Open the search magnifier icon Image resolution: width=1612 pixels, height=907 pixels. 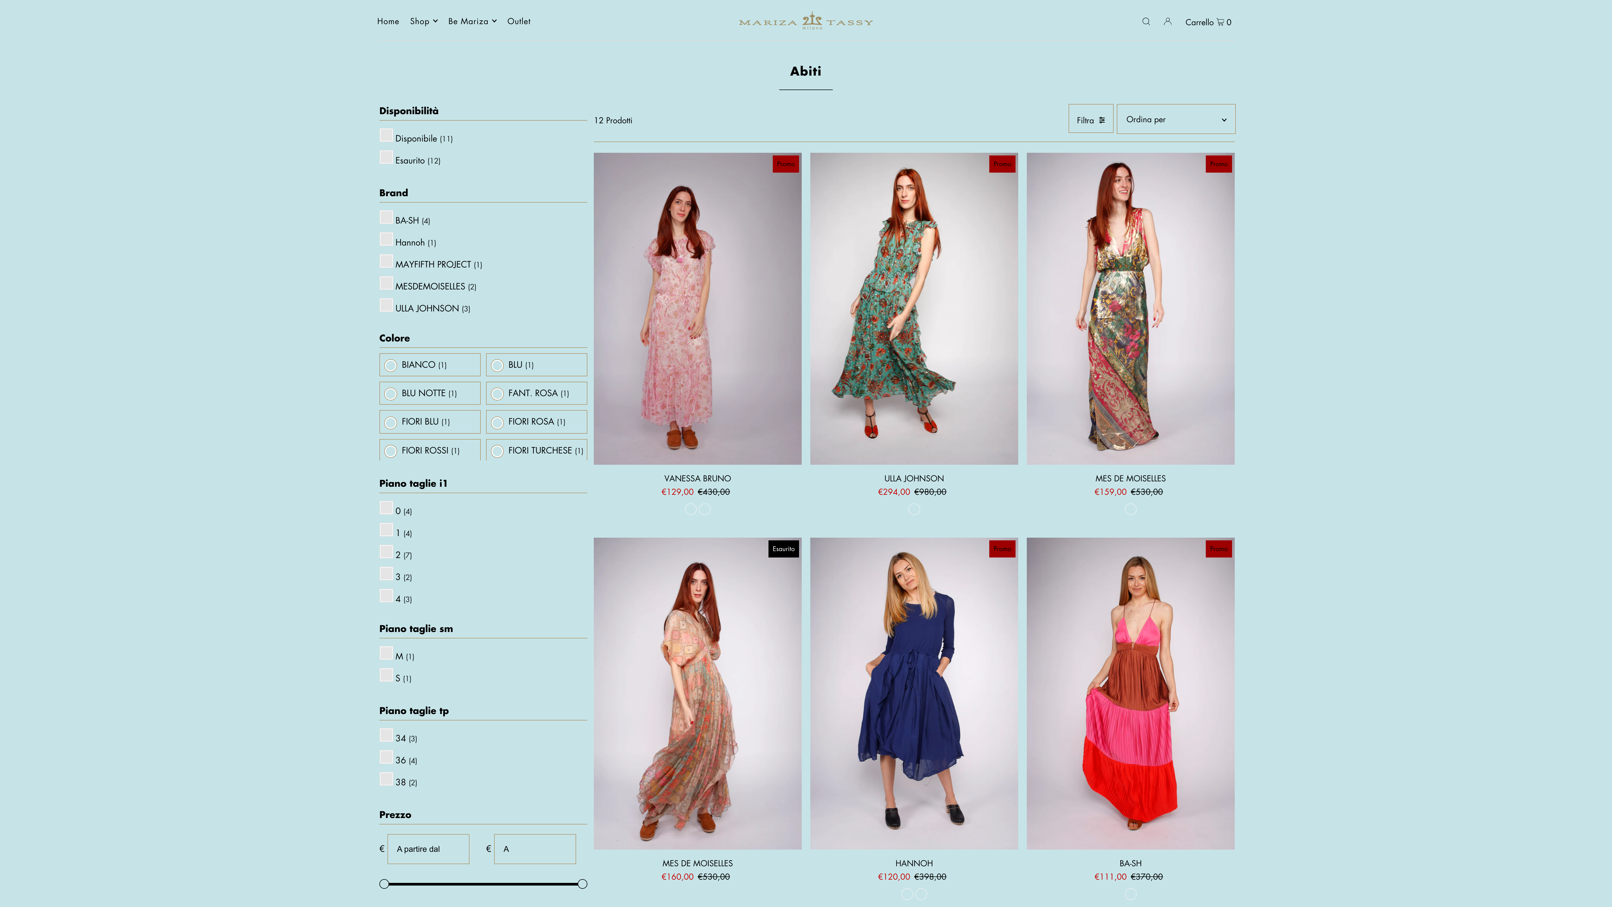tap(1146, 21)
